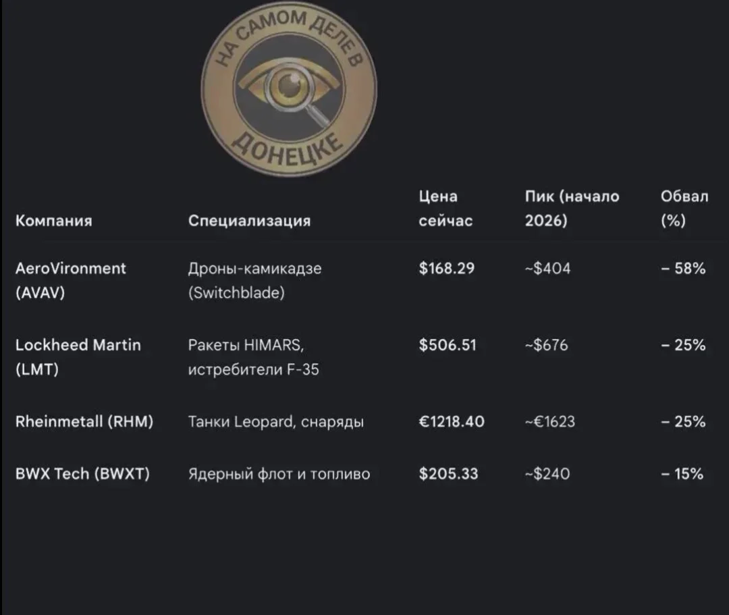729x615 pixels.
Task: Click the $506.51 price cell
Action: [x=448, y=345]
